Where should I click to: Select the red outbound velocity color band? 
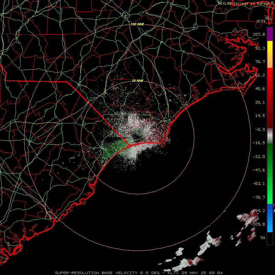point(270,98)
